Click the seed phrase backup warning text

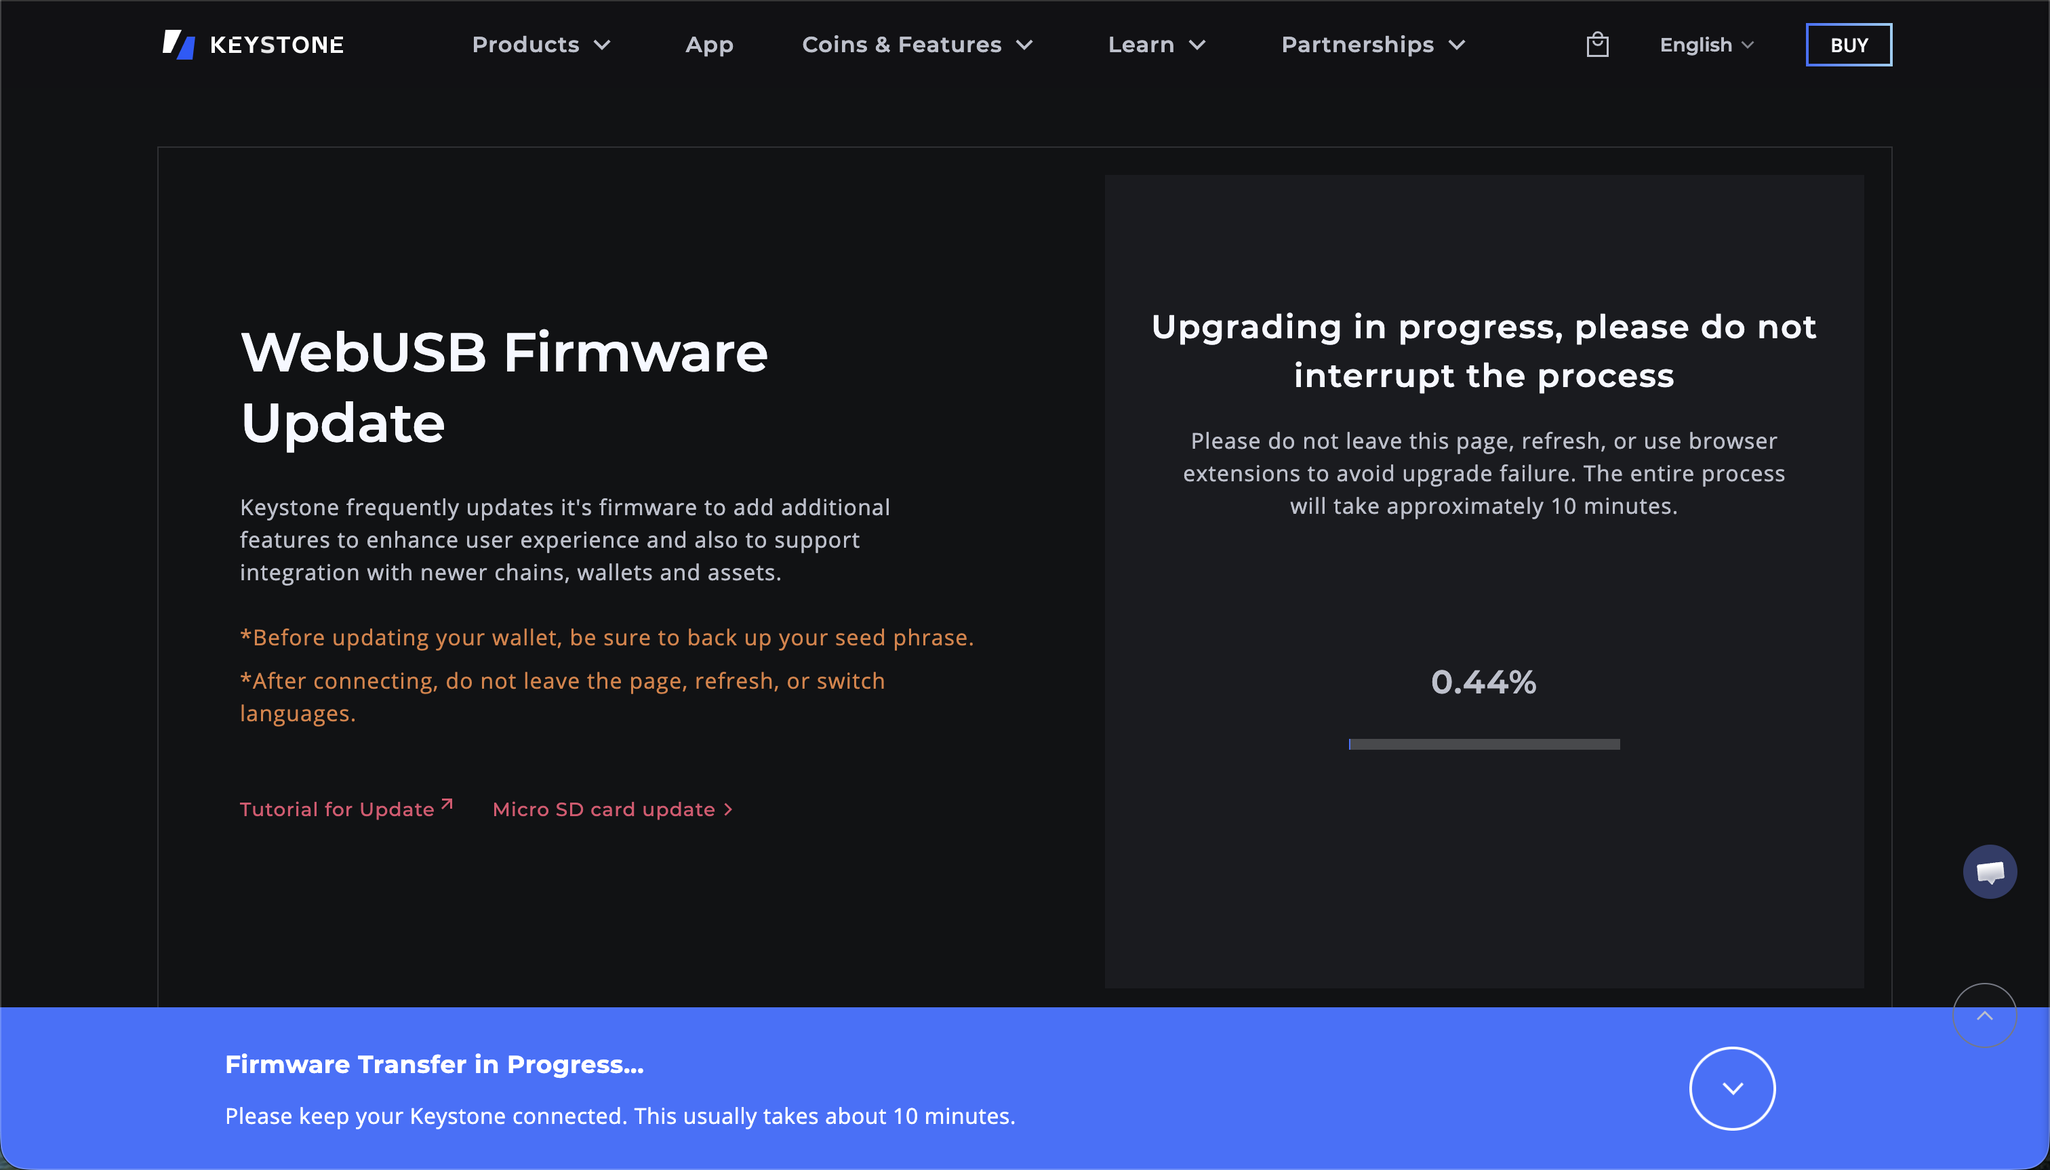[607, 637]
